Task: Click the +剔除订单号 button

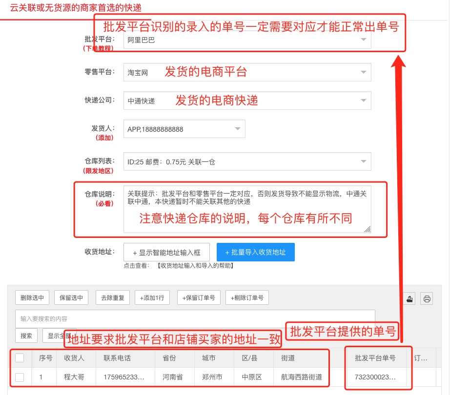Action: pos(247,297)
